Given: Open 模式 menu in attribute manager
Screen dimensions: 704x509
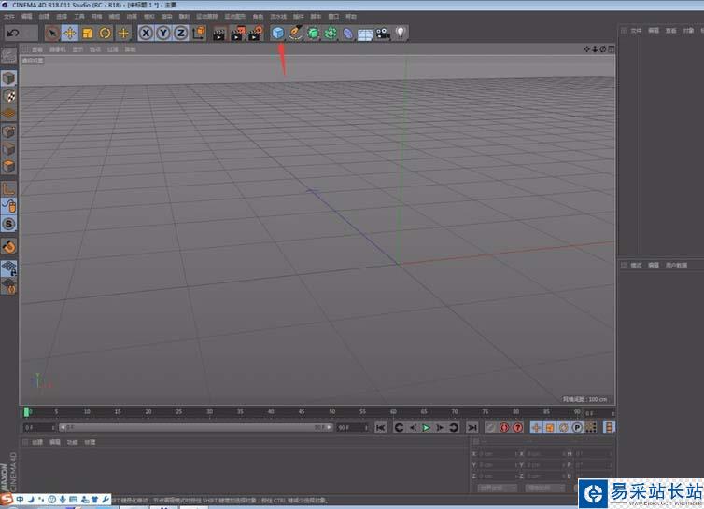Looking at the screenshot, I should [636, 265].
